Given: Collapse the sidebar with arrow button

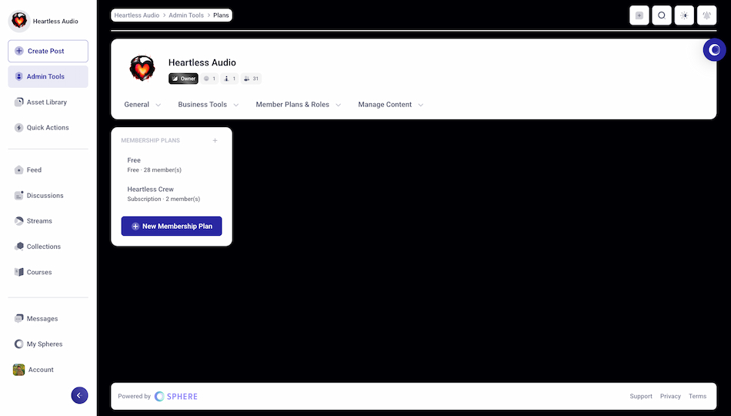Looking at the screenshot, I should [x=80, y=395].
